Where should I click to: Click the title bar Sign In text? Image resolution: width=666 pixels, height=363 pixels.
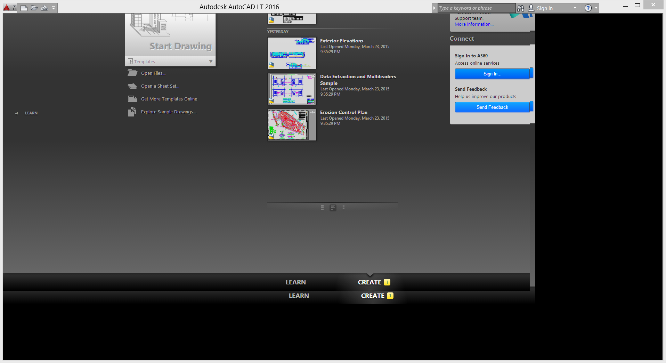point(545,8)
